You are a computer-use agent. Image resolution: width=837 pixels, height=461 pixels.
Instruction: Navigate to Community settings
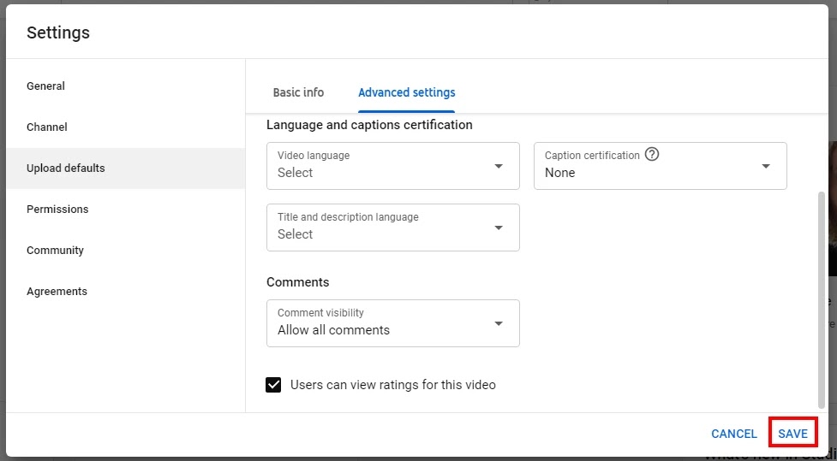click(56, 251)
